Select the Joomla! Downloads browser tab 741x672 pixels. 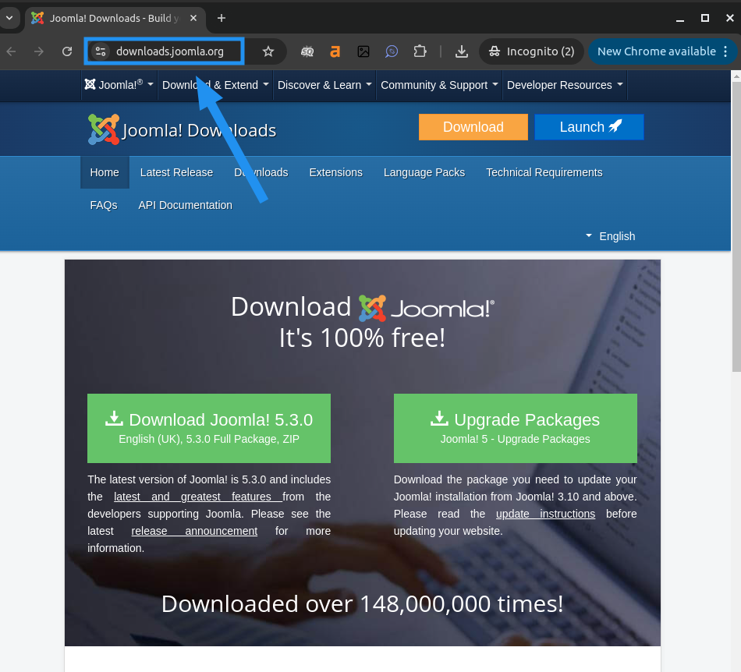pos(115,19)
